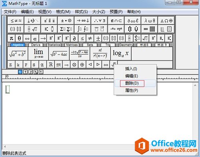Open the integral templates palette
200x157 pixels.
83,29
